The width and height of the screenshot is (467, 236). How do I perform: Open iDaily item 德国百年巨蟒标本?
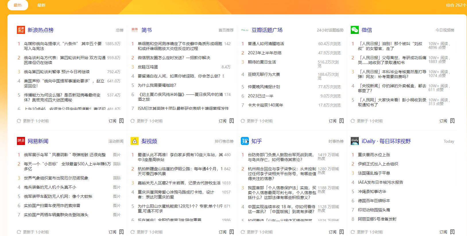374,201
